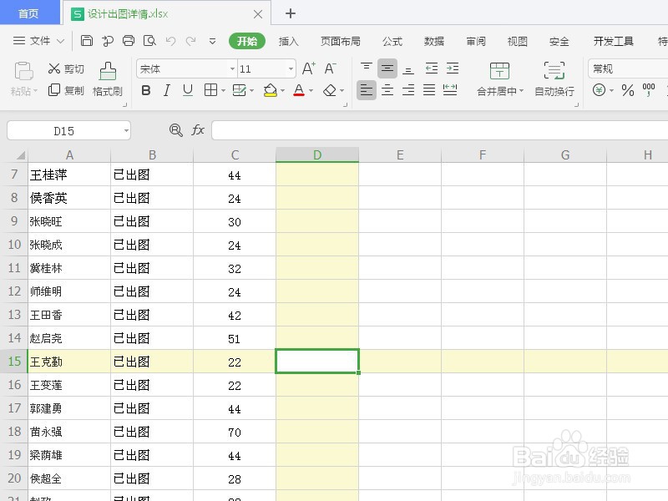668x501 pixels.
Task: Apply red font color A
Action: pos(299,90)
